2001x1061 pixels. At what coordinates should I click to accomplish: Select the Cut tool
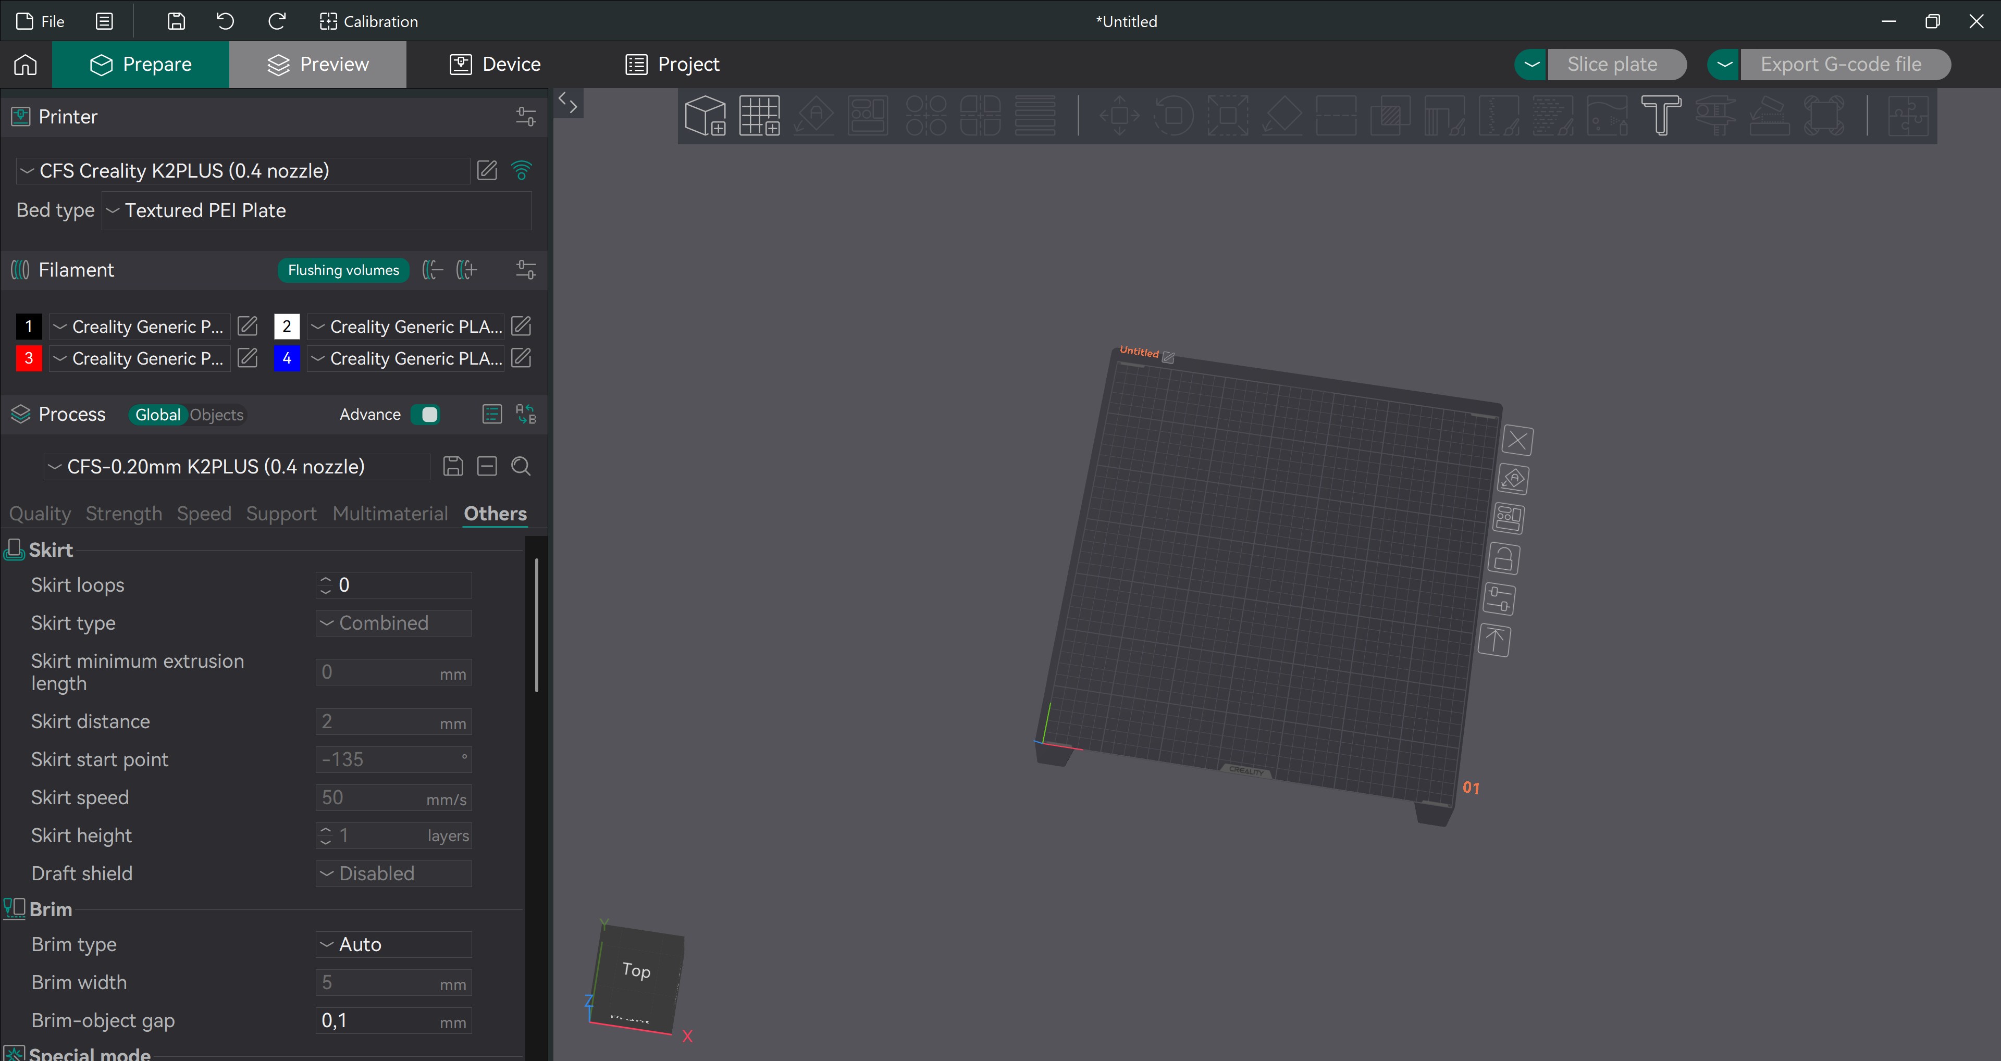[x=1336, y=116]
